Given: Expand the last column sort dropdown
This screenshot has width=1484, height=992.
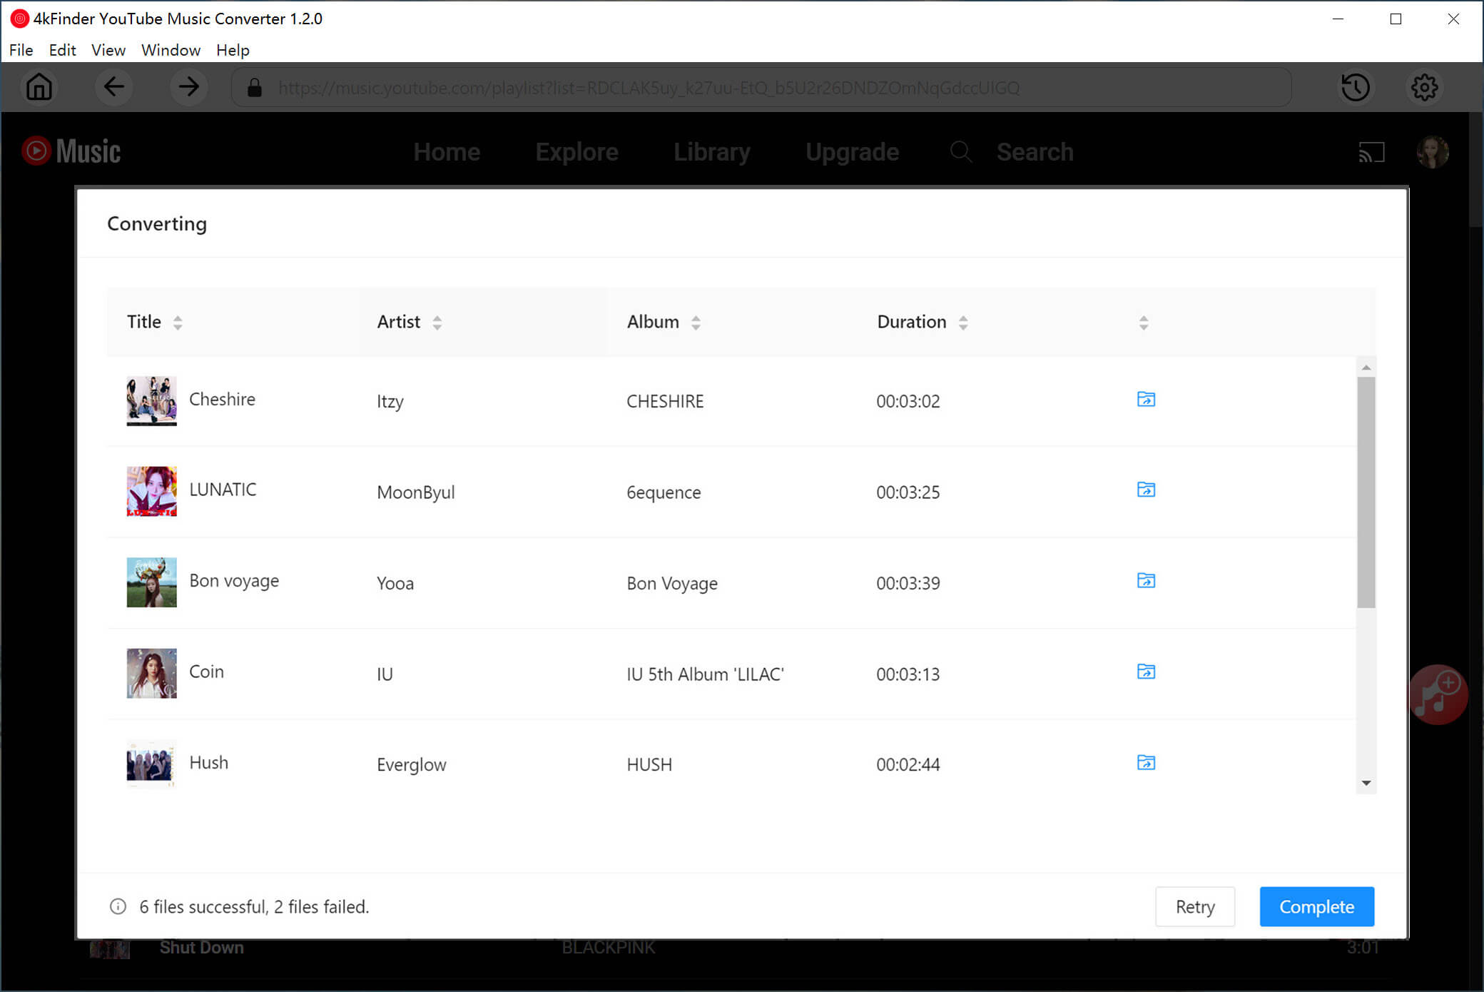Looking at the screenshot, I should [x=1143, y=322].
